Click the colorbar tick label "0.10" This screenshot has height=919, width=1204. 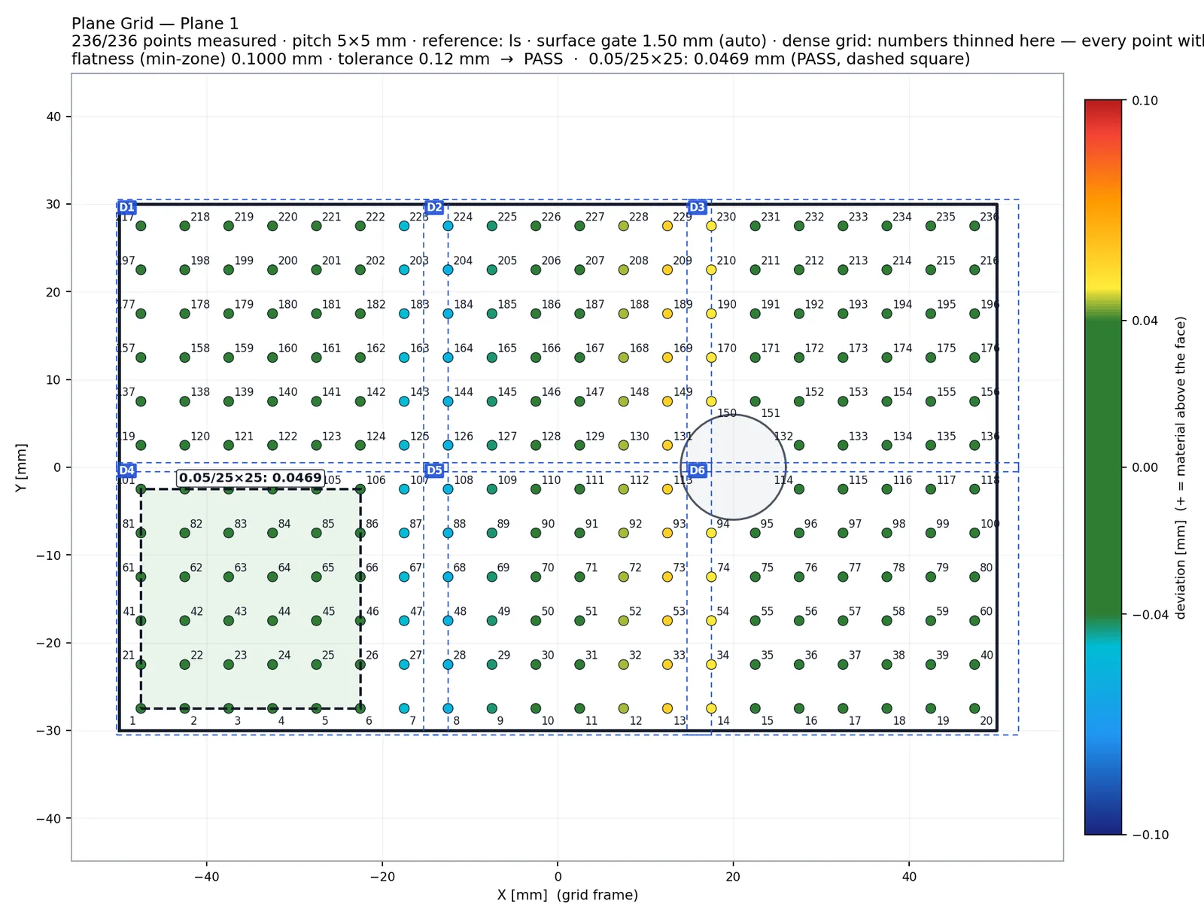1145,101
